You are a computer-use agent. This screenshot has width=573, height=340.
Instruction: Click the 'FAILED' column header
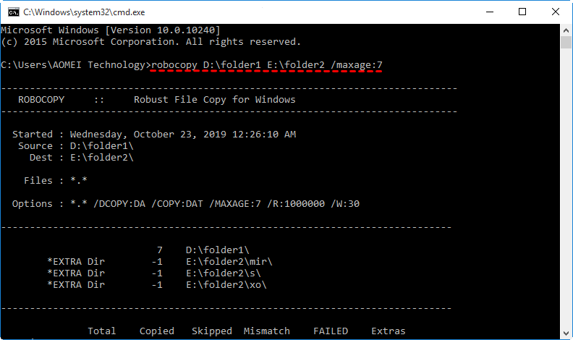(331, 331)
